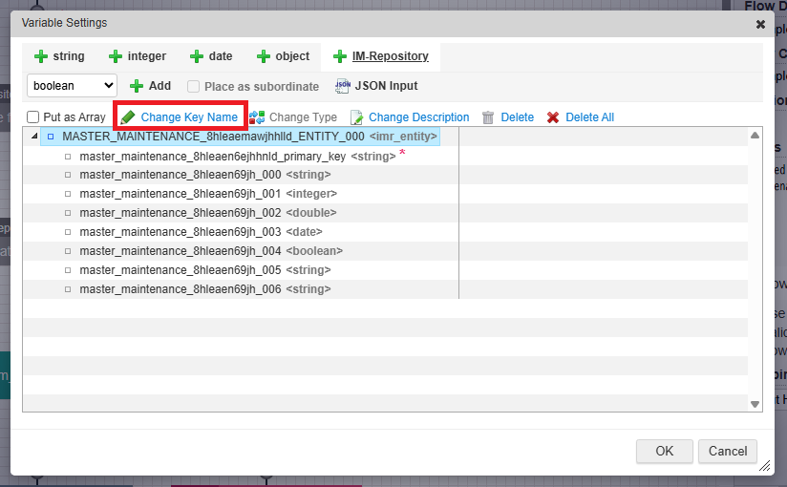Enable the Place as subordinate checkbox
787x487 pixels.
[x=194, y=86]
